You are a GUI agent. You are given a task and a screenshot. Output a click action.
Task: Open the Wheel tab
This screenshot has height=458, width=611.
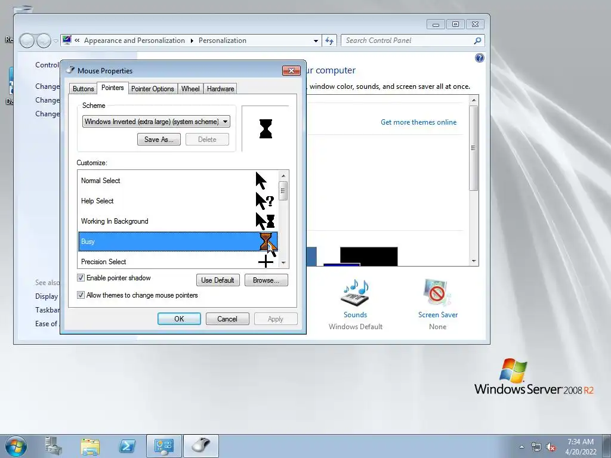190,89
